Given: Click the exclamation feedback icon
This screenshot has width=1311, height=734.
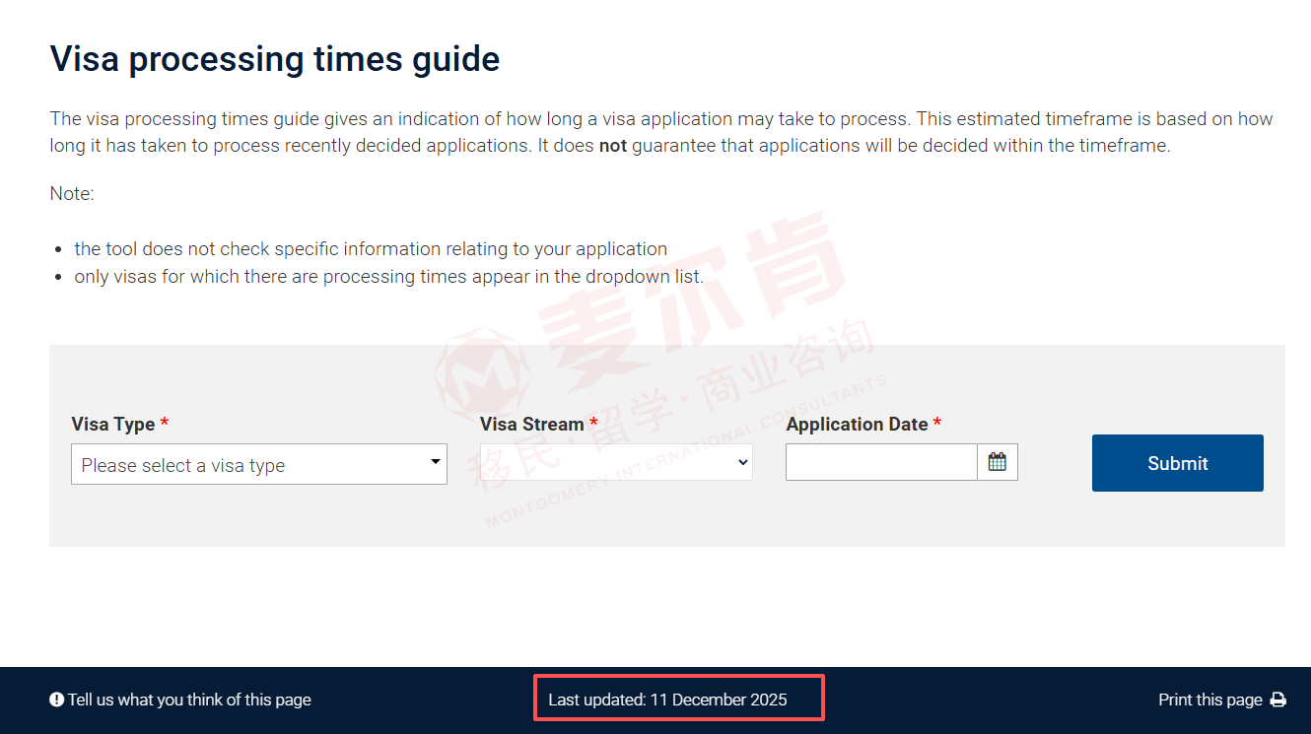Looking at the screenshot, I should (57, 700).
